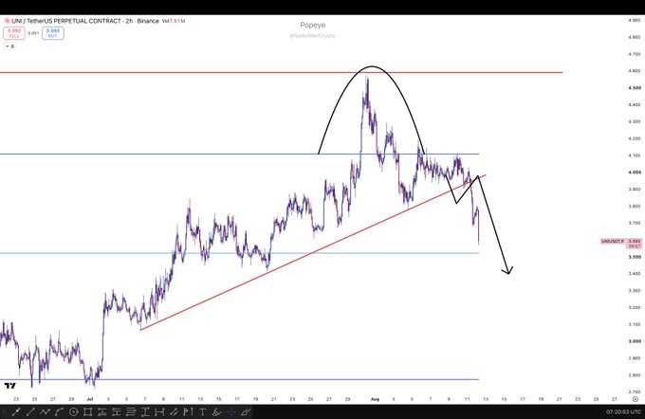
Task: Select the rectangle shape tool
Action: pos(87,411)
